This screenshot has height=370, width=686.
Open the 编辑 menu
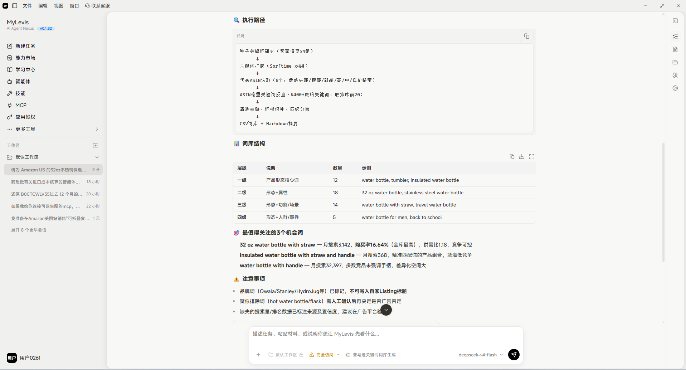[43, 6]
